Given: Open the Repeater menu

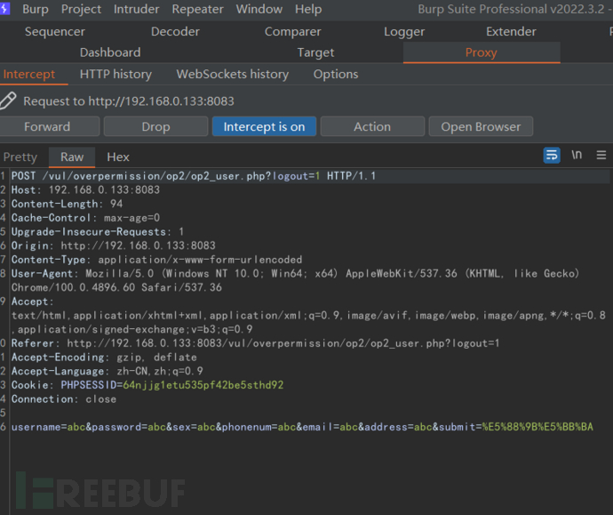Looking at the screenshot, I should pyautogui.click(x=198, y=9).
